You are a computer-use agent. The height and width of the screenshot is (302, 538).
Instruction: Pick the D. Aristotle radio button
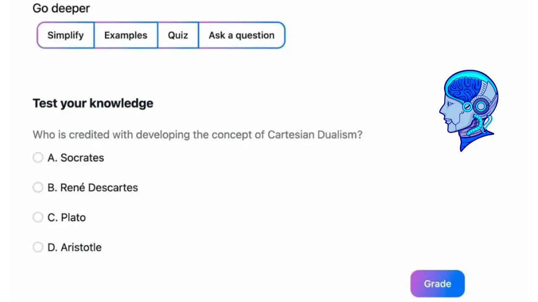coord(38,247)
